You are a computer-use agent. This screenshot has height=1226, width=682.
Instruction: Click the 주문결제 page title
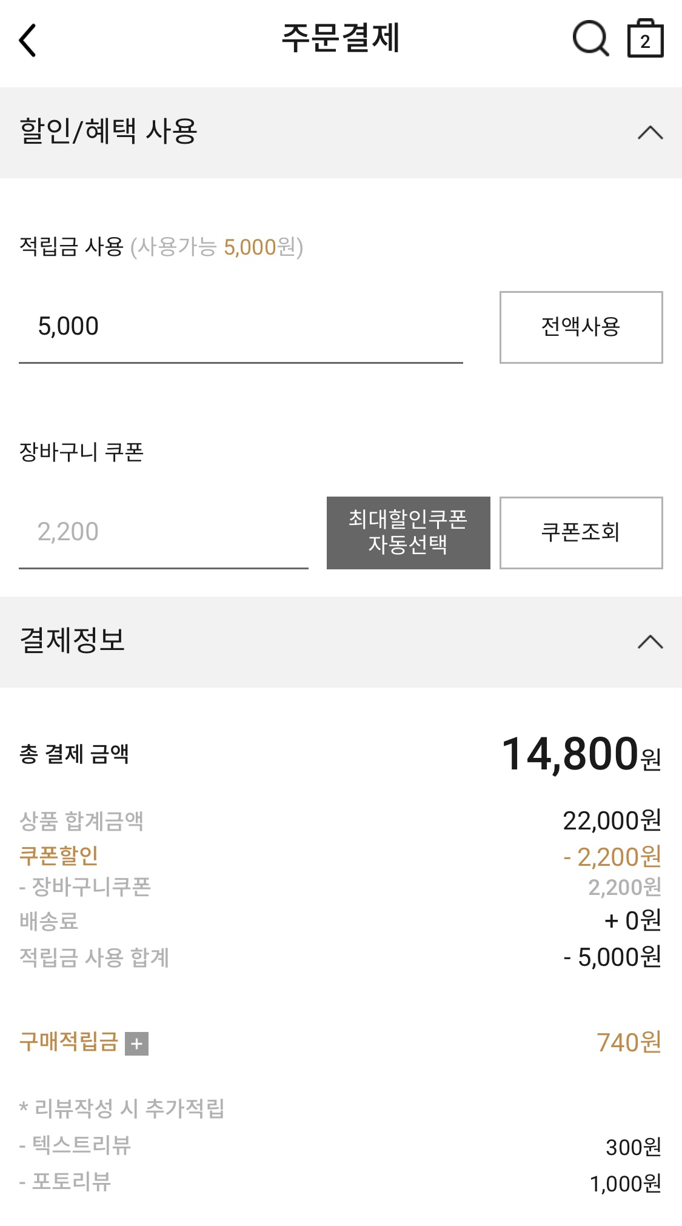341,38
